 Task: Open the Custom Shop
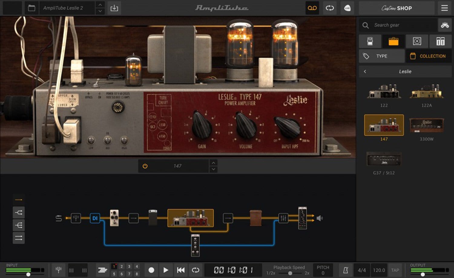(x=396, y=8)
